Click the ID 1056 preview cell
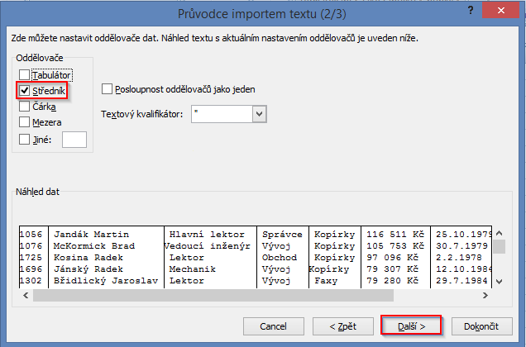This screenshot has height=347, width=526. (31, 235)
